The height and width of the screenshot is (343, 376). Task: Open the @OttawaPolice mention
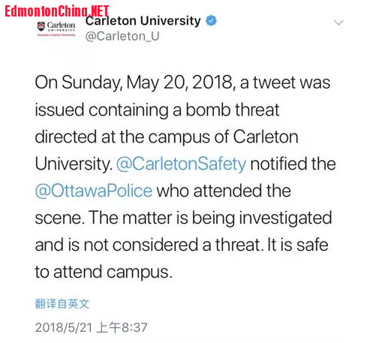click(x=94, y=191)
